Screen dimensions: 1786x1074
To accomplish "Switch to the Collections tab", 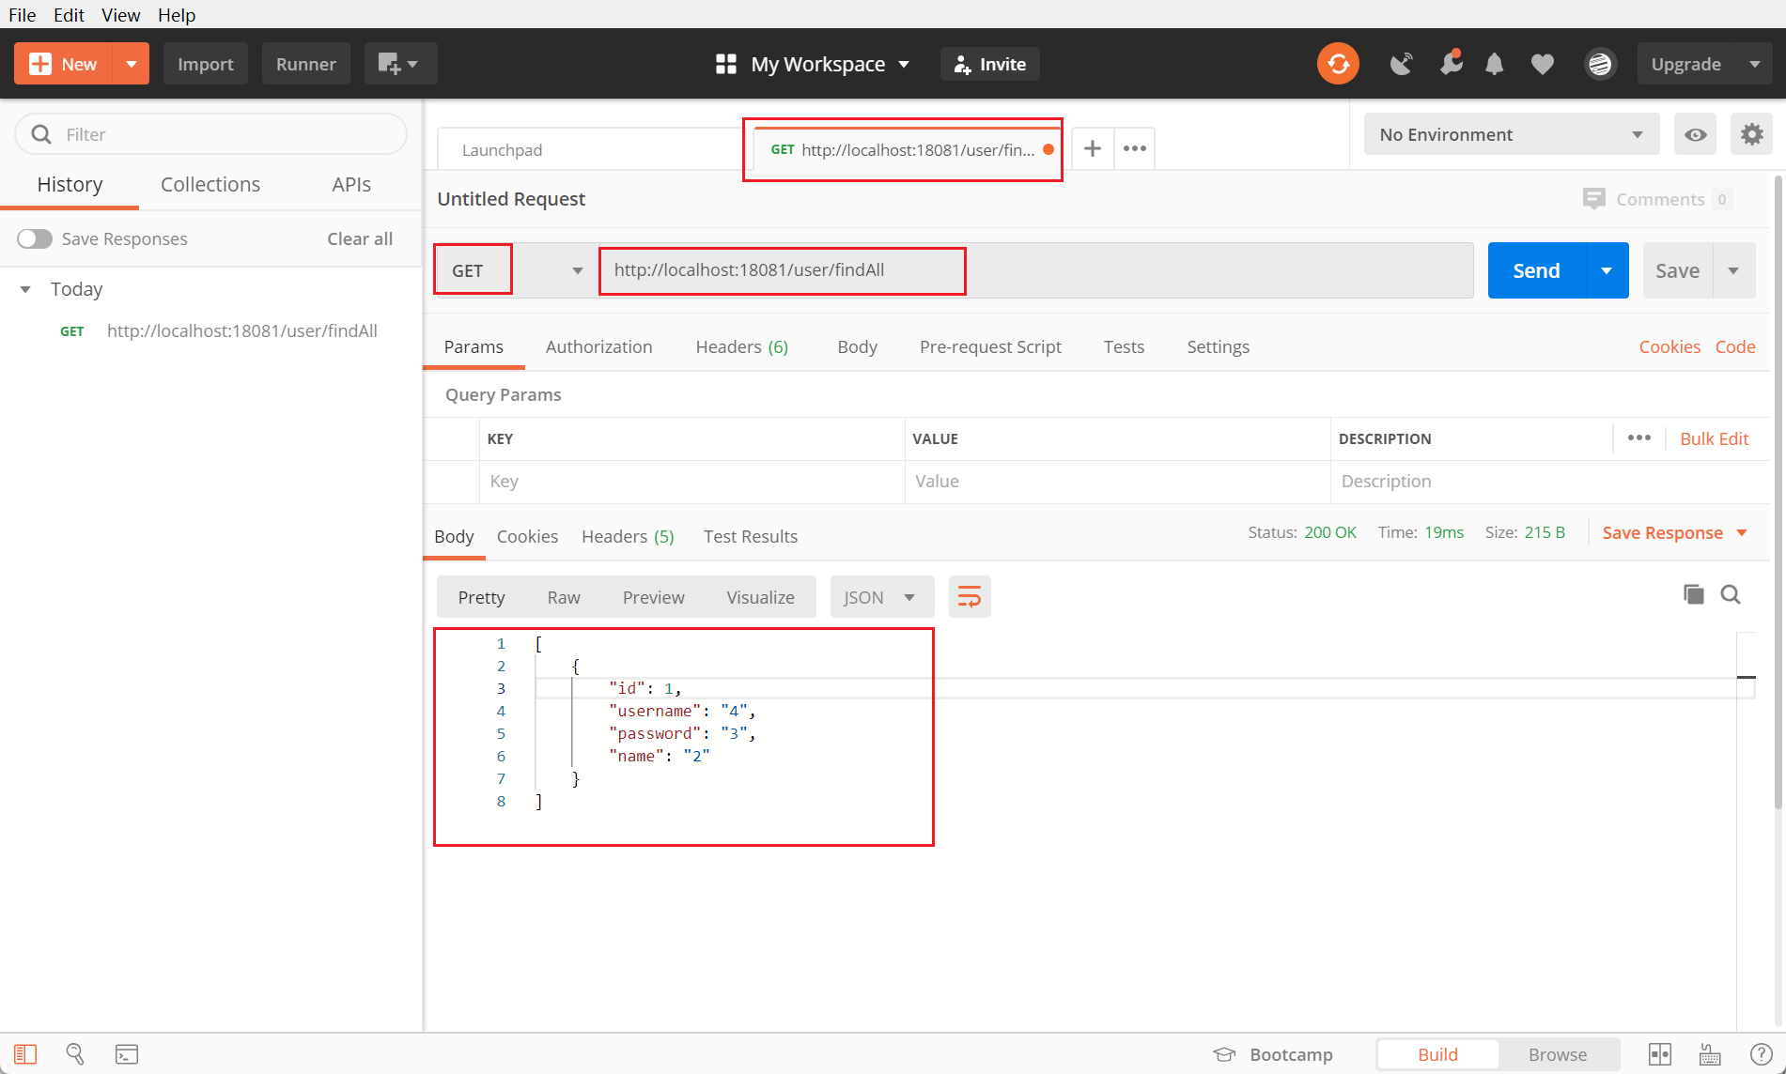I will (x=210, y=184).
